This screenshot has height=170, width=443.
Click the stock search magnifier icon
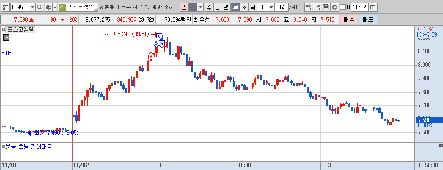click(40, 7)
